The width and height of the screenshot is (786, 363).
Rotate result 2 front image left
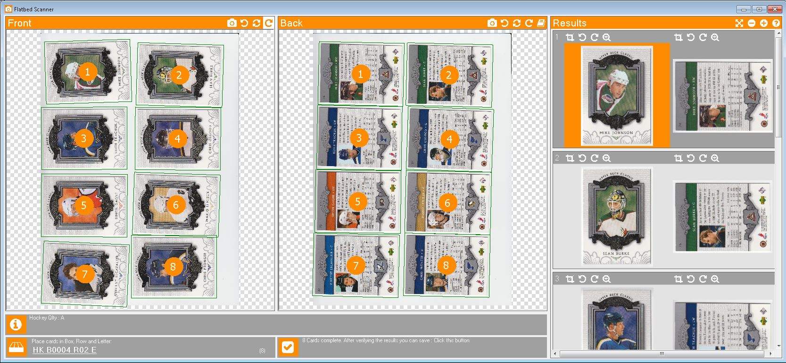click(582, 158)
